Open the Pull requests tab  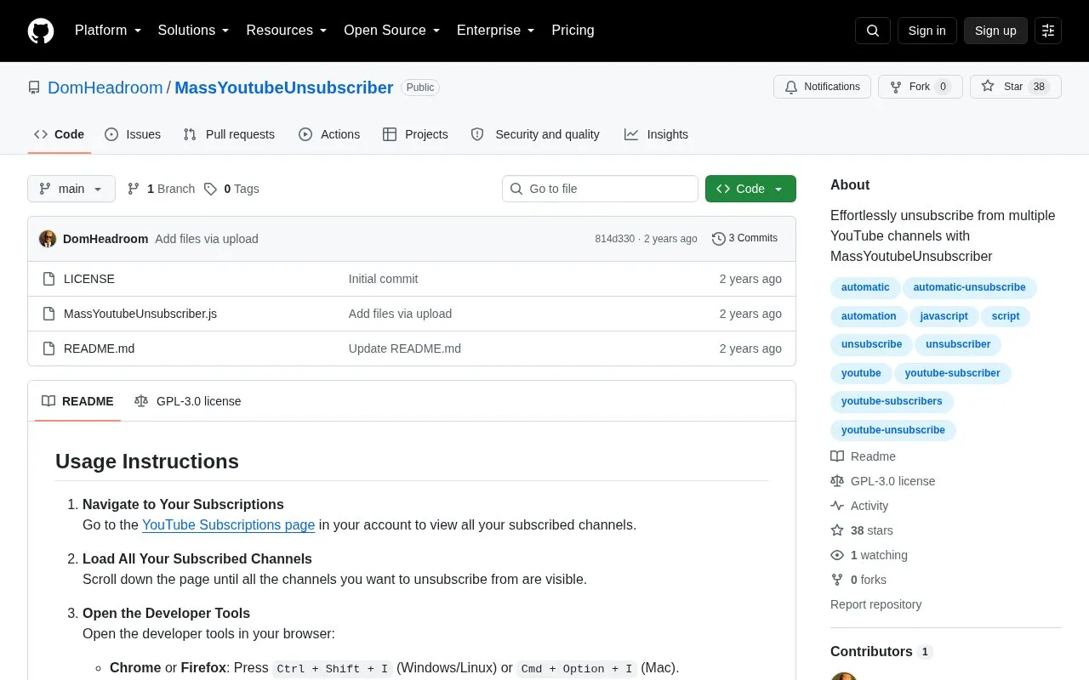(x=229, y=134)
